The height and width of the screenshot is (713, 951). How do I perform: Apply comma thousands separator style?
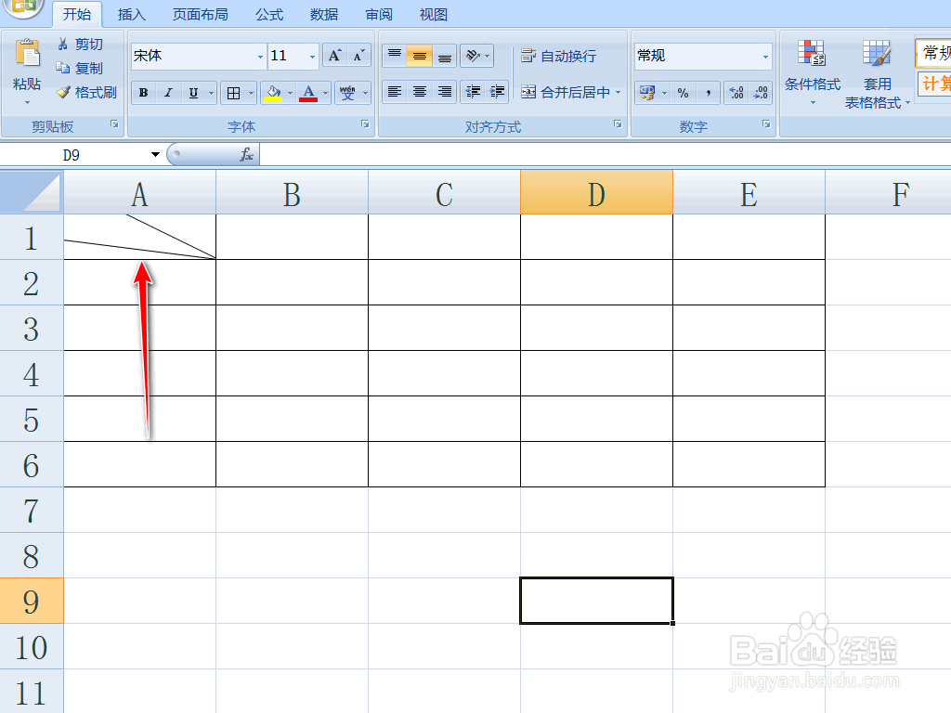(x=708, y=93)
